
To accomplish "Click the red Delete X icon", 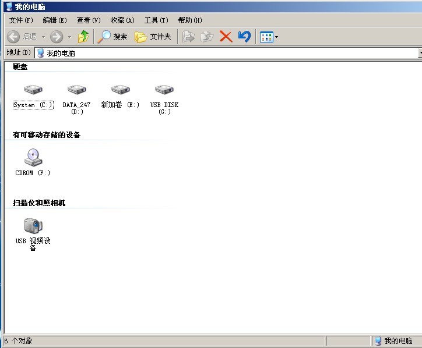I will [226, 37].
